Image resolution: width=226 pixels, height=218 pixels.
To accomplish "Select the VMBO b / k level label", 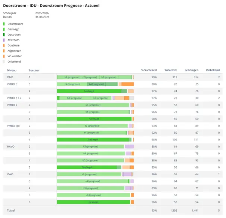I will pos(14,98).
